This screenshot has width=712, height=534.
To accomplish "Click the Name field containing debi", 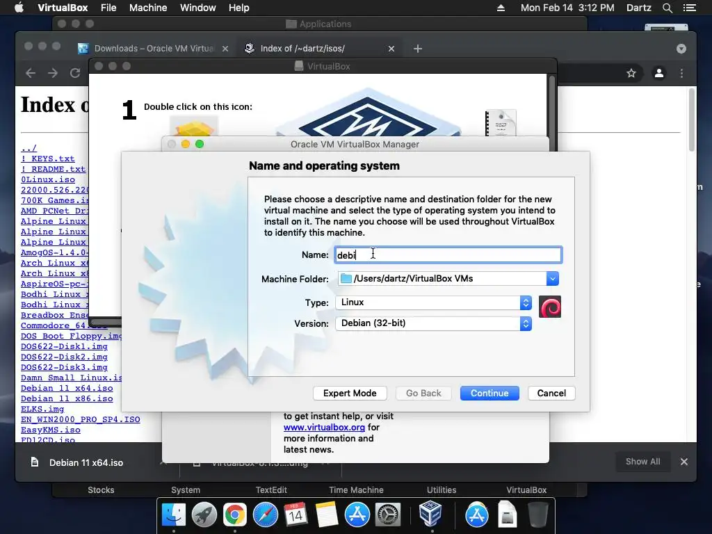I will click(448, 254).
